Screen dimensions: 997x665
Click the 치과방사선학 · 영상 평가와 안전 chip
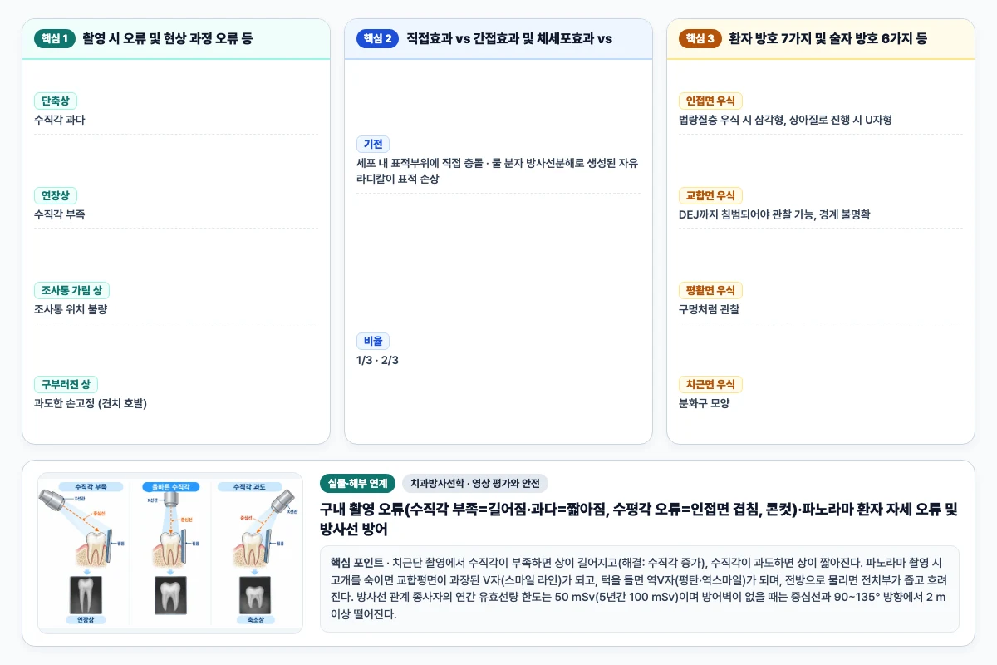(475, 483)
